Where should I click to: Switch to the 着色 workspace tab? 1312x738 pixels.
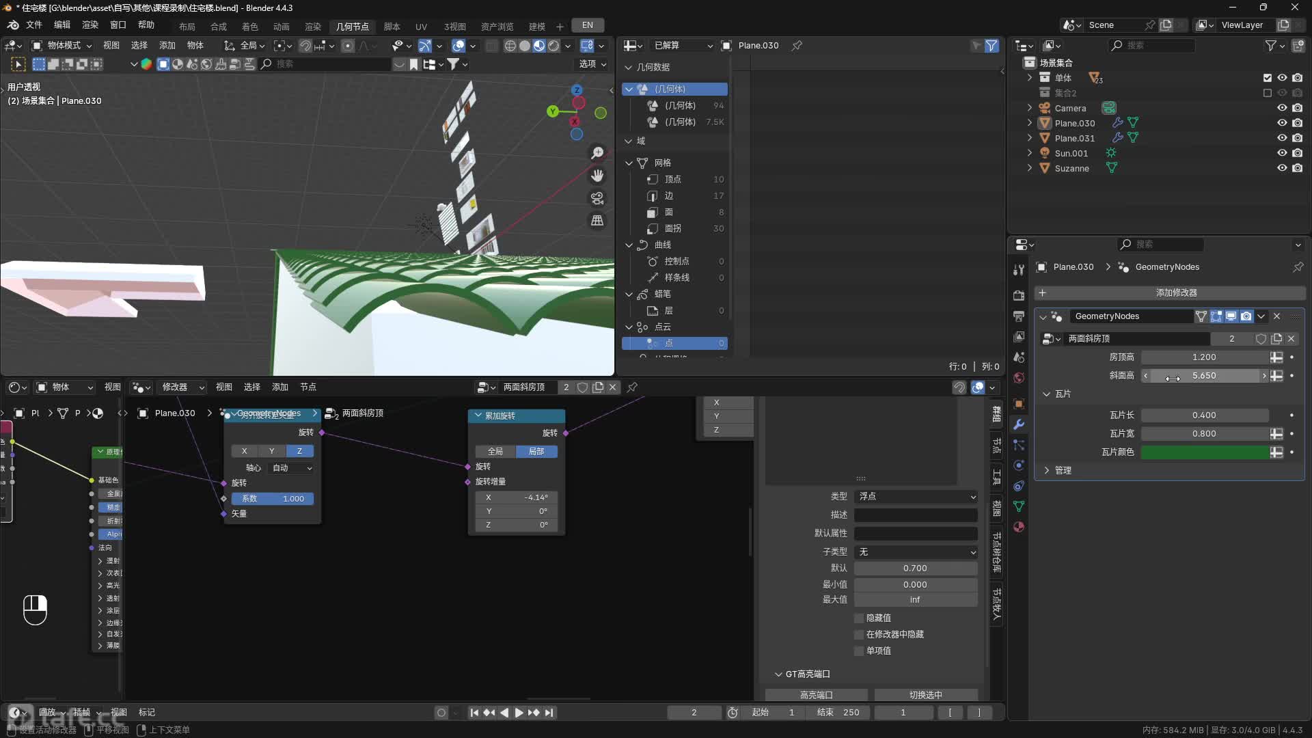249,27
